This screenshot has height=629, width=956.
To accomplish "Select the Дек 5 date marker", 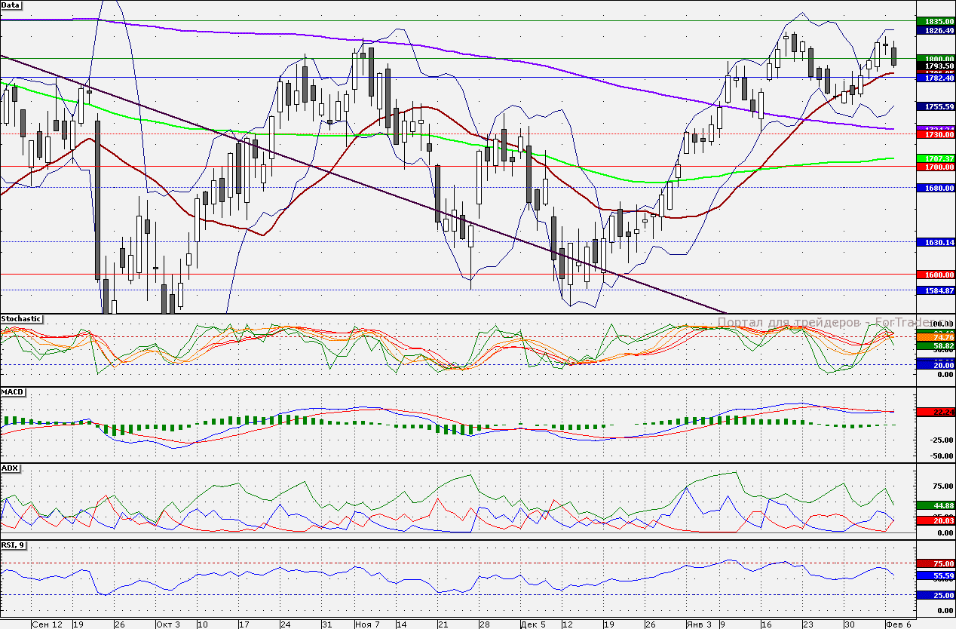I will [532, 624].
